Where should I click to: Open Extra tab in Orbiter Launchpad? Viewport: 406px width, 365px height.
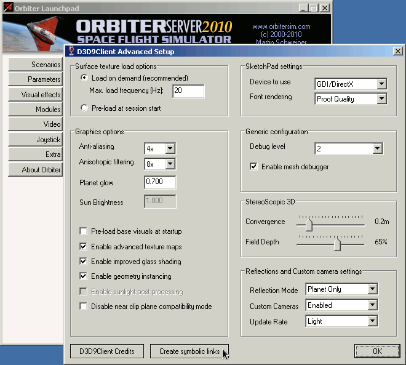coord(36,154)
